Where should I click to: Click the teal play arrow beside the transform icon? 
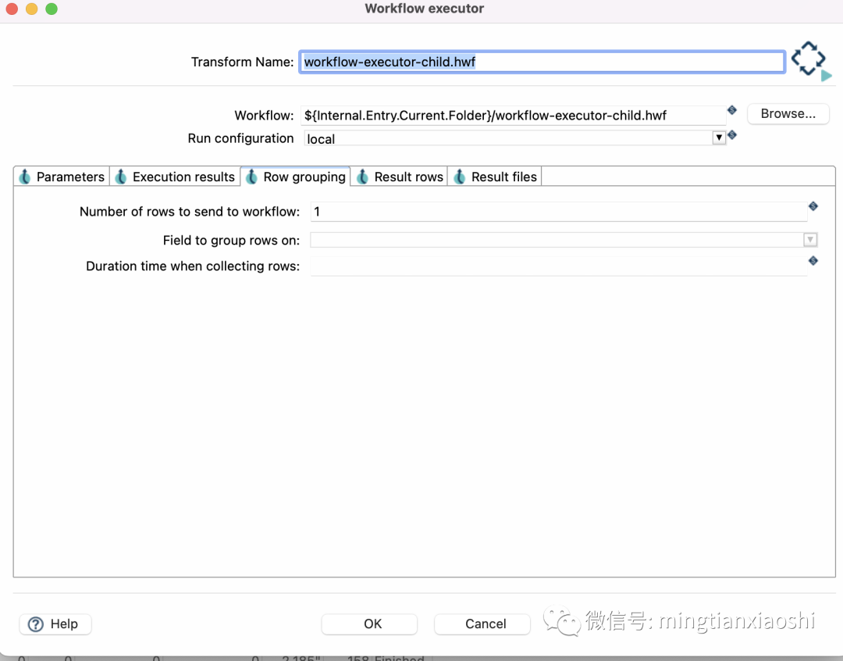[827, 75]
